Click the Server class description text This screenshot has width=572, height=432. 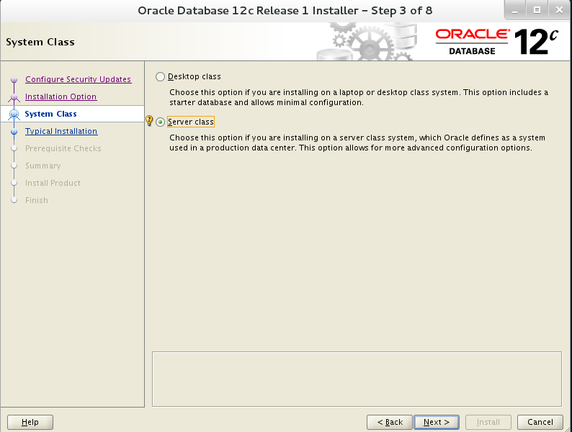(357, 143)
